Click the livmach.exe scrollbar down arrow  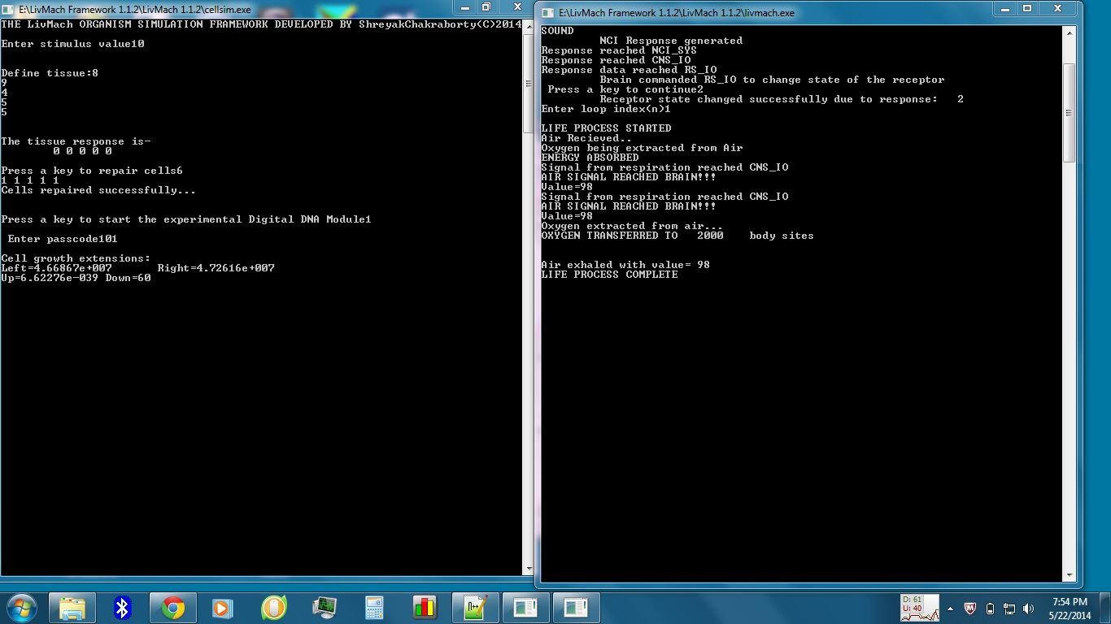pos(1070,575)
